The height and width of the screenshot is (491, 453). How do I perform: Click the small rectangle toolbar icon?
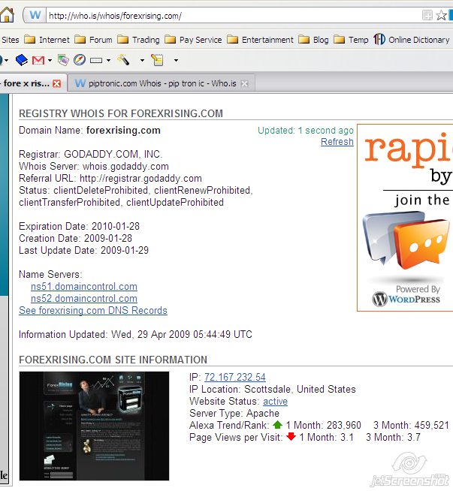pyautogui.click(x=96, y=60)
